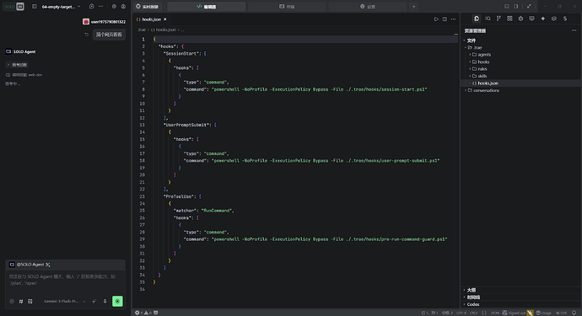Open the 04-empty-target project dropdown

pos(61,6)
